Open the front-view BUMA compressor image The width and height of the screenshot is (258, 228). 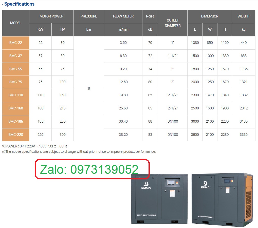click(159, 199)
